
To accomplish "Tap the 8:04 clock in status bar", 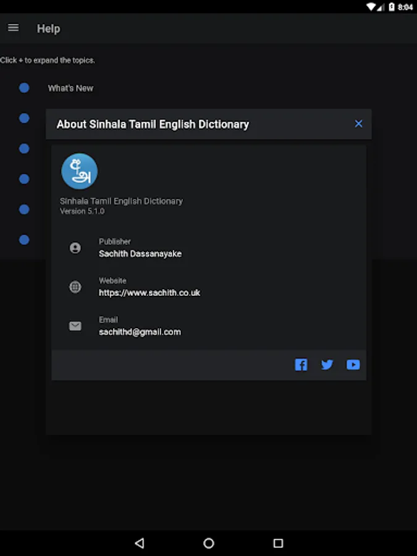I will 405,7.
